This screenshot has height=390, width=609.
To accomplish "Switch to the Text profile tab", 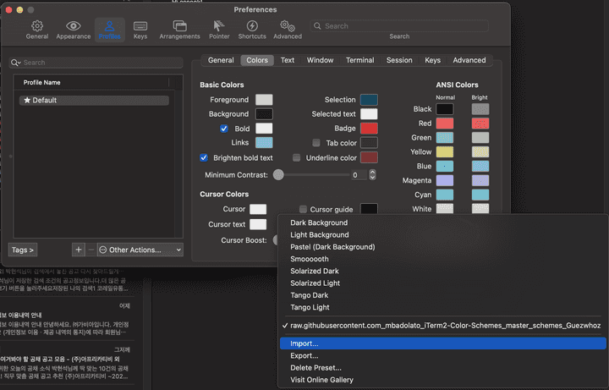I will point(288,60).
